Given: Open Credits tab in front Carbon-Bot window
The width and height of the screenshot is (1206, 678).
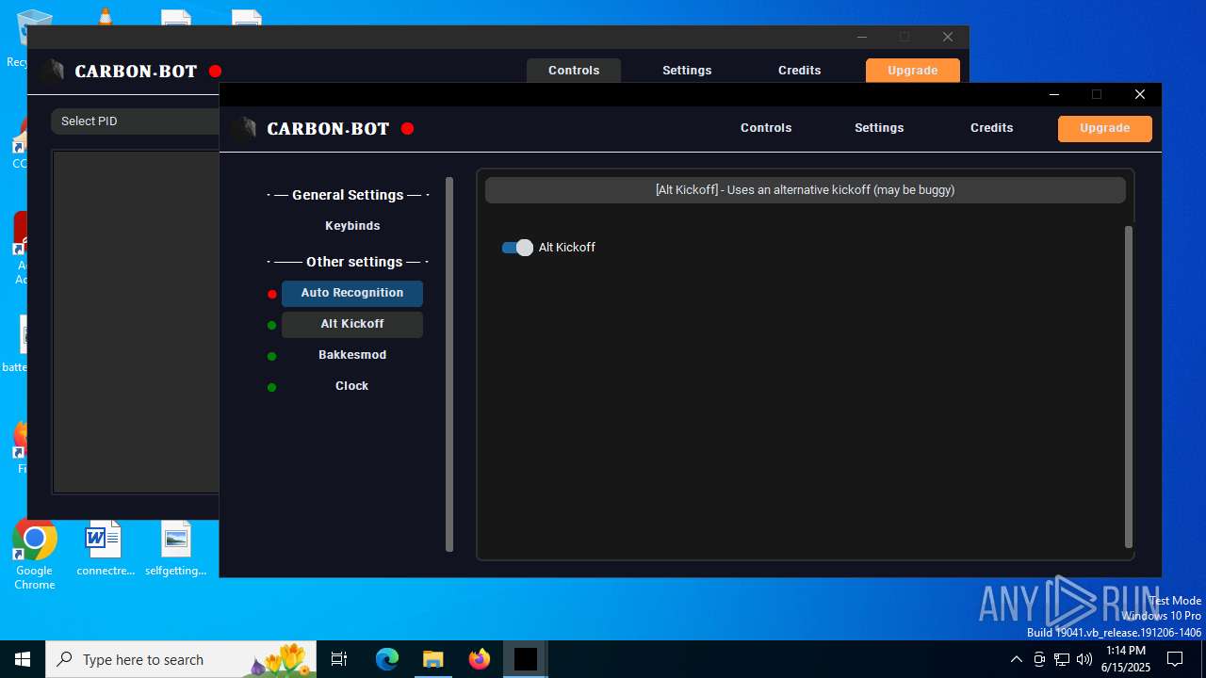Looking at the screenshot, I should (x=992, y=128).
